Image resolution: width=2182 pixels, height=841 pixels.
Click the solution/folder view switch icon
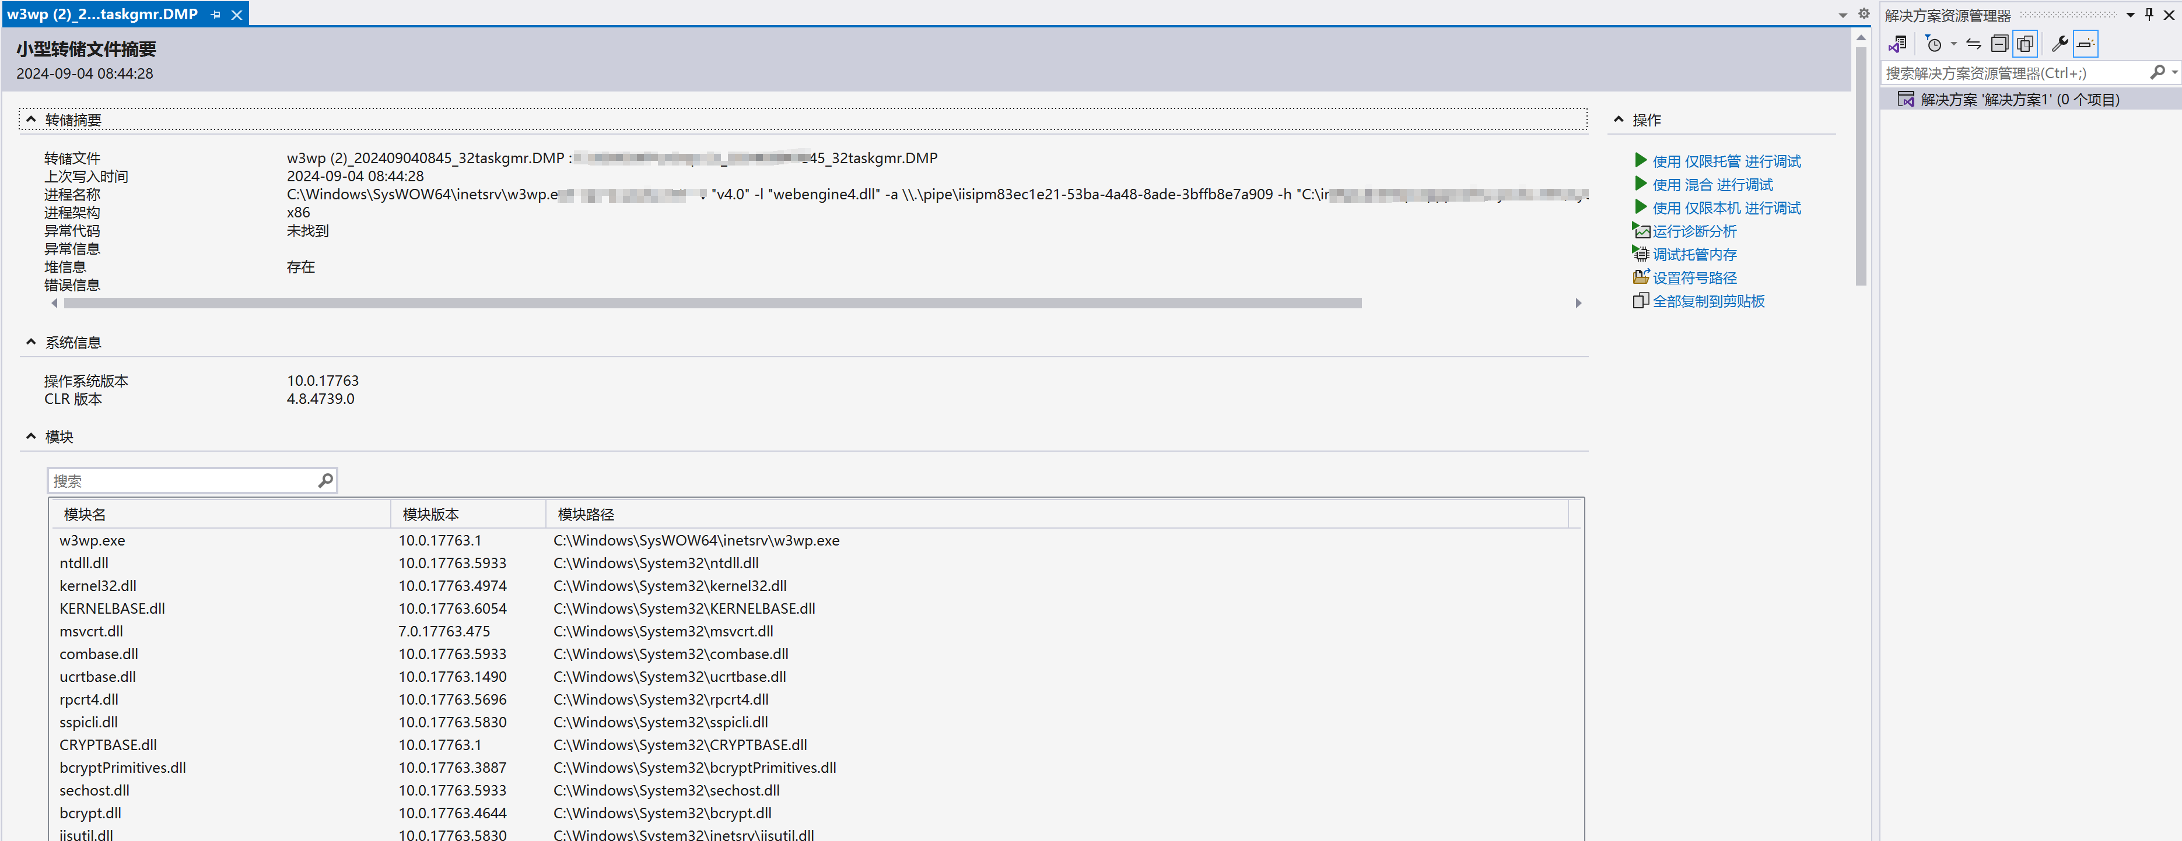tap(1897, 44)
